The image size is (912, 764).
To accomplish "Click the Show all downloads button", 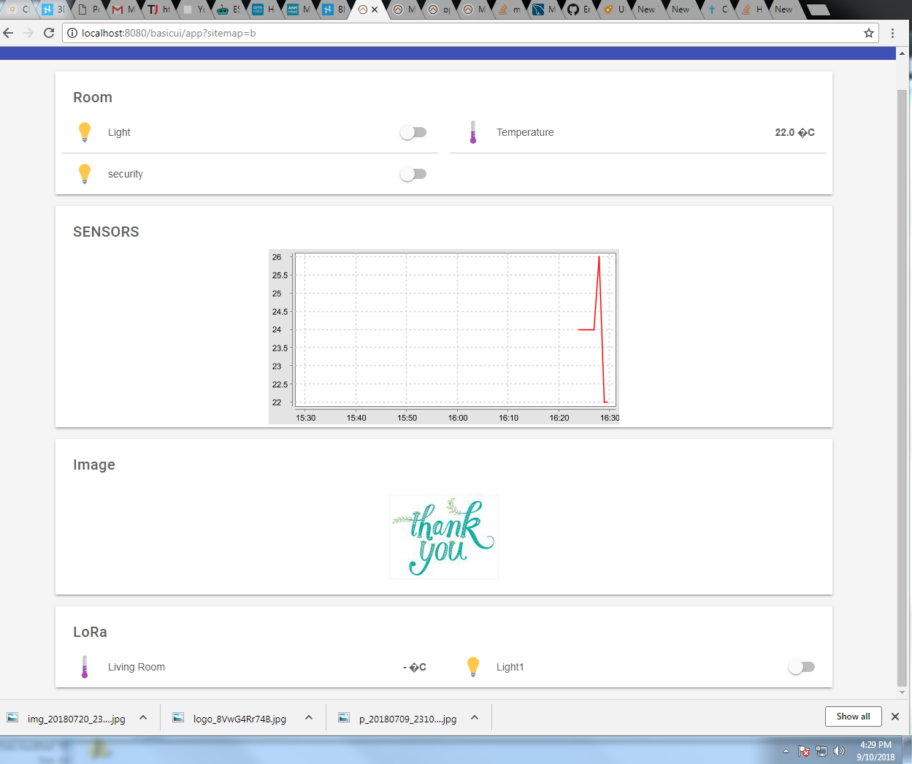I will tap(853, 717).
